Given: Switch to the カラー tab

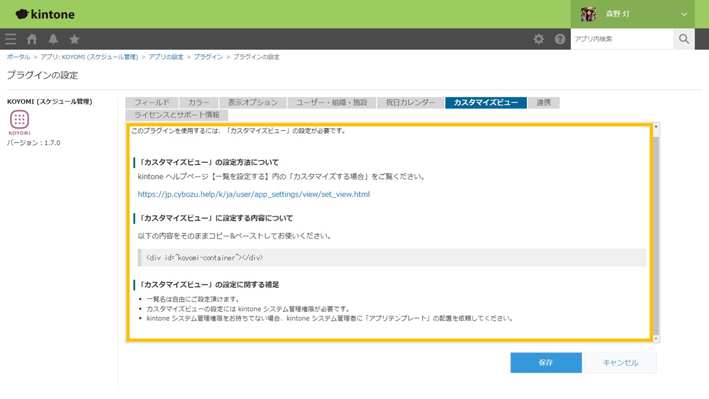Looking at the screenshot, I should [x=199, y=103].
